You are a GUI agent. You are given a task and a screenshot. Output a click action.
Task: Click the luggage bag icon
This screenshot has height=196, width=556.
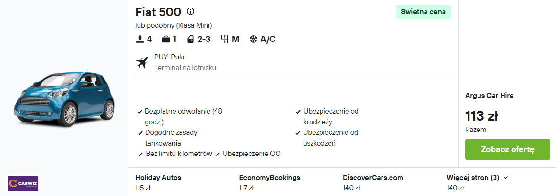coord(165,39)
